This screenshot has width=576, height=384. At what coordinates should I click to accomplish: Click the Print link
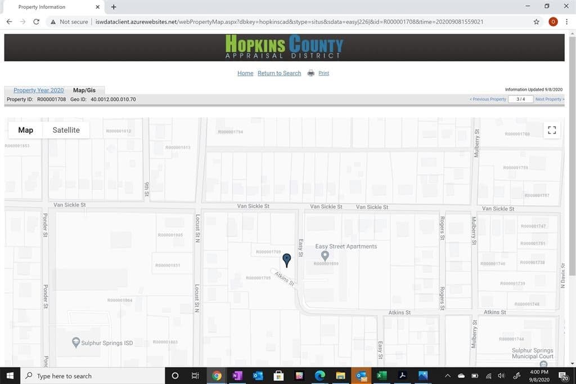pyautogui.click(x=323, y=73)
